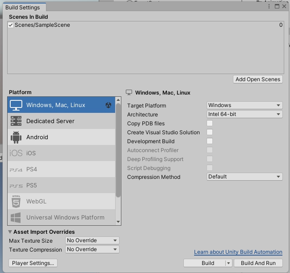
Task: Open the Texture Compression dropdown
Action: coord(92,249)
